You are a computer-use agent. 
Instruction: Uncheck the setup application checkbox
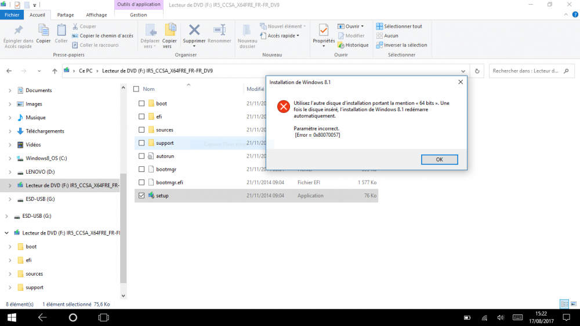(x=142, y=196)
